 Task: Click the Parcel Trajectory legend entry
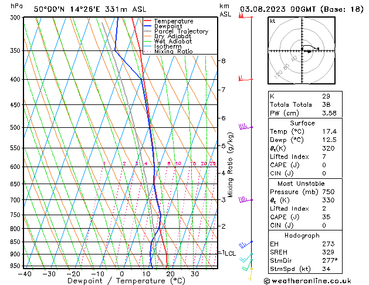[181, 31]
